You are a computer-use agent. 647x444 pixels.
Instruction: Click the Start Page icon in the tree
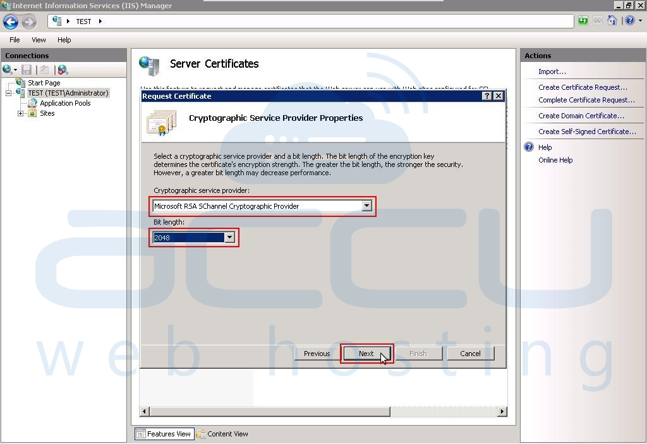(x=21, y=83)
